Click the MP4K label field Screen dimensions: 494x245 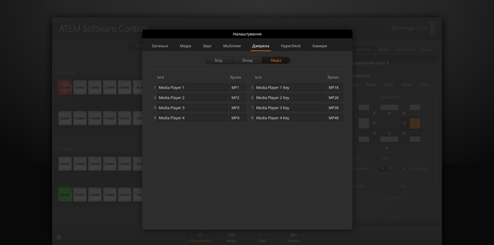coord(335,118)
